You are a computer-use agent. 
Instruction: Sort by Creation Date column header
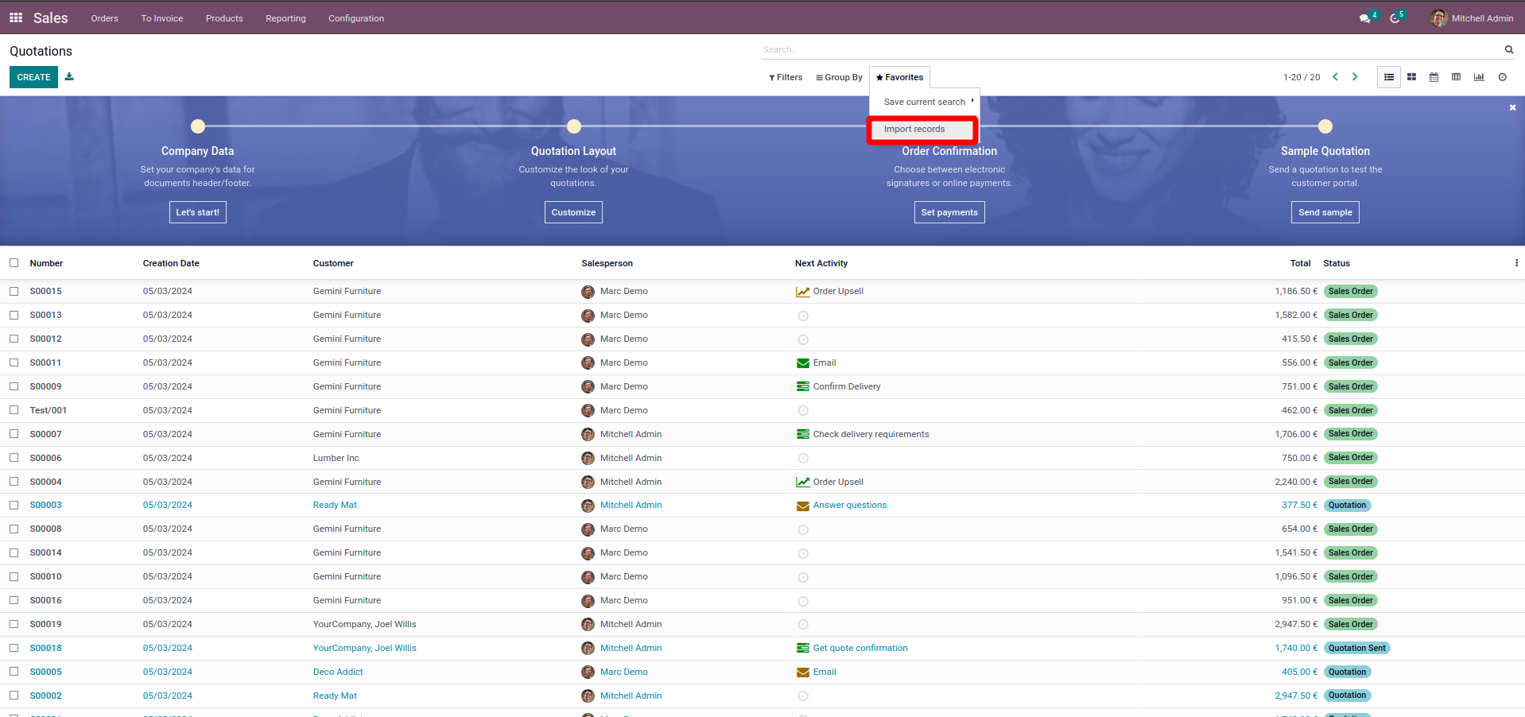171,263
